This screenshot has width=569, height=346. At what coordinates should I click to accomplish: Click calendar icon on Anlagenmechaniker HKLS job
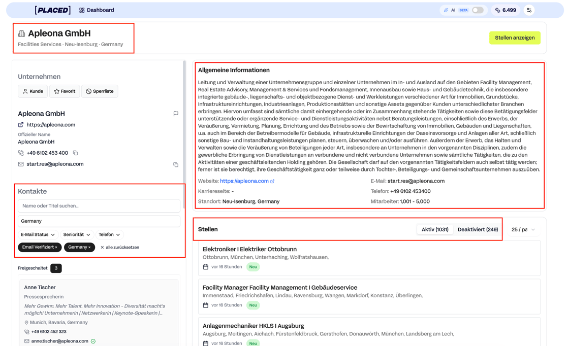tap(205, 343)
